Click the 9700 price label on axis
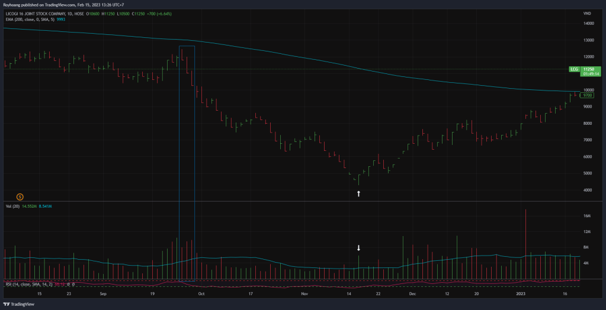606x310 pixels. tap(588, 95)
